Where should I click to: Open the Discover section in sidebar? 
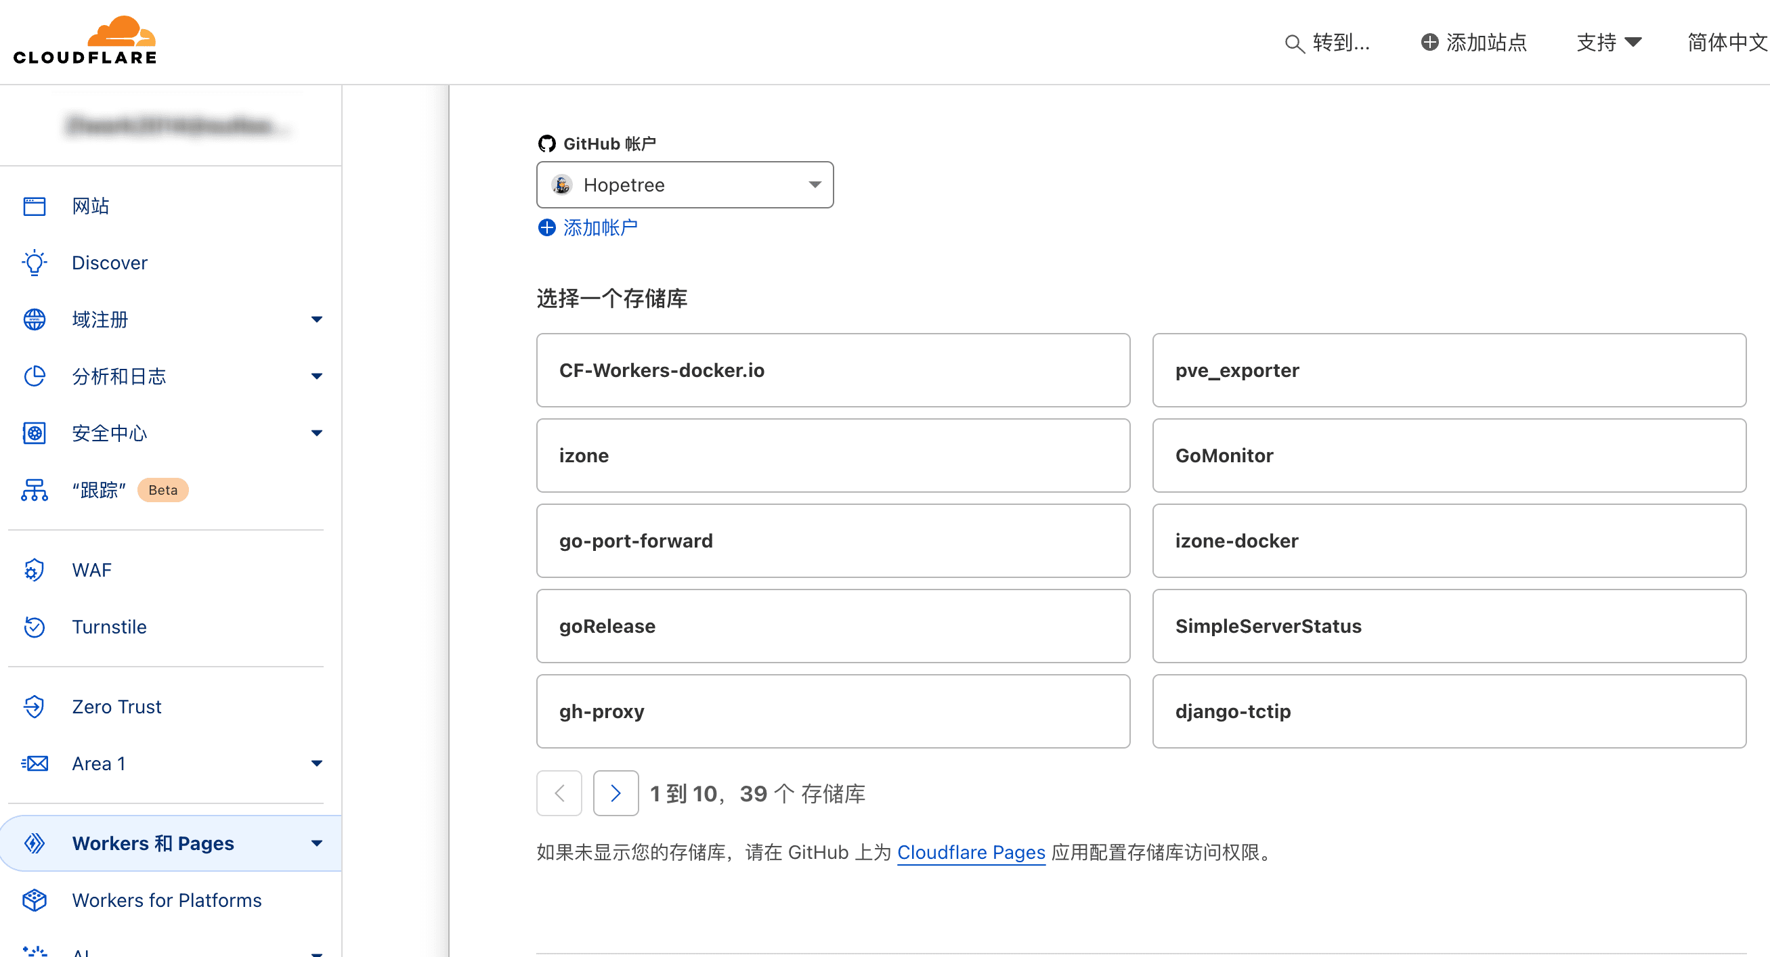pyautogui.click(x=110, y=263)
